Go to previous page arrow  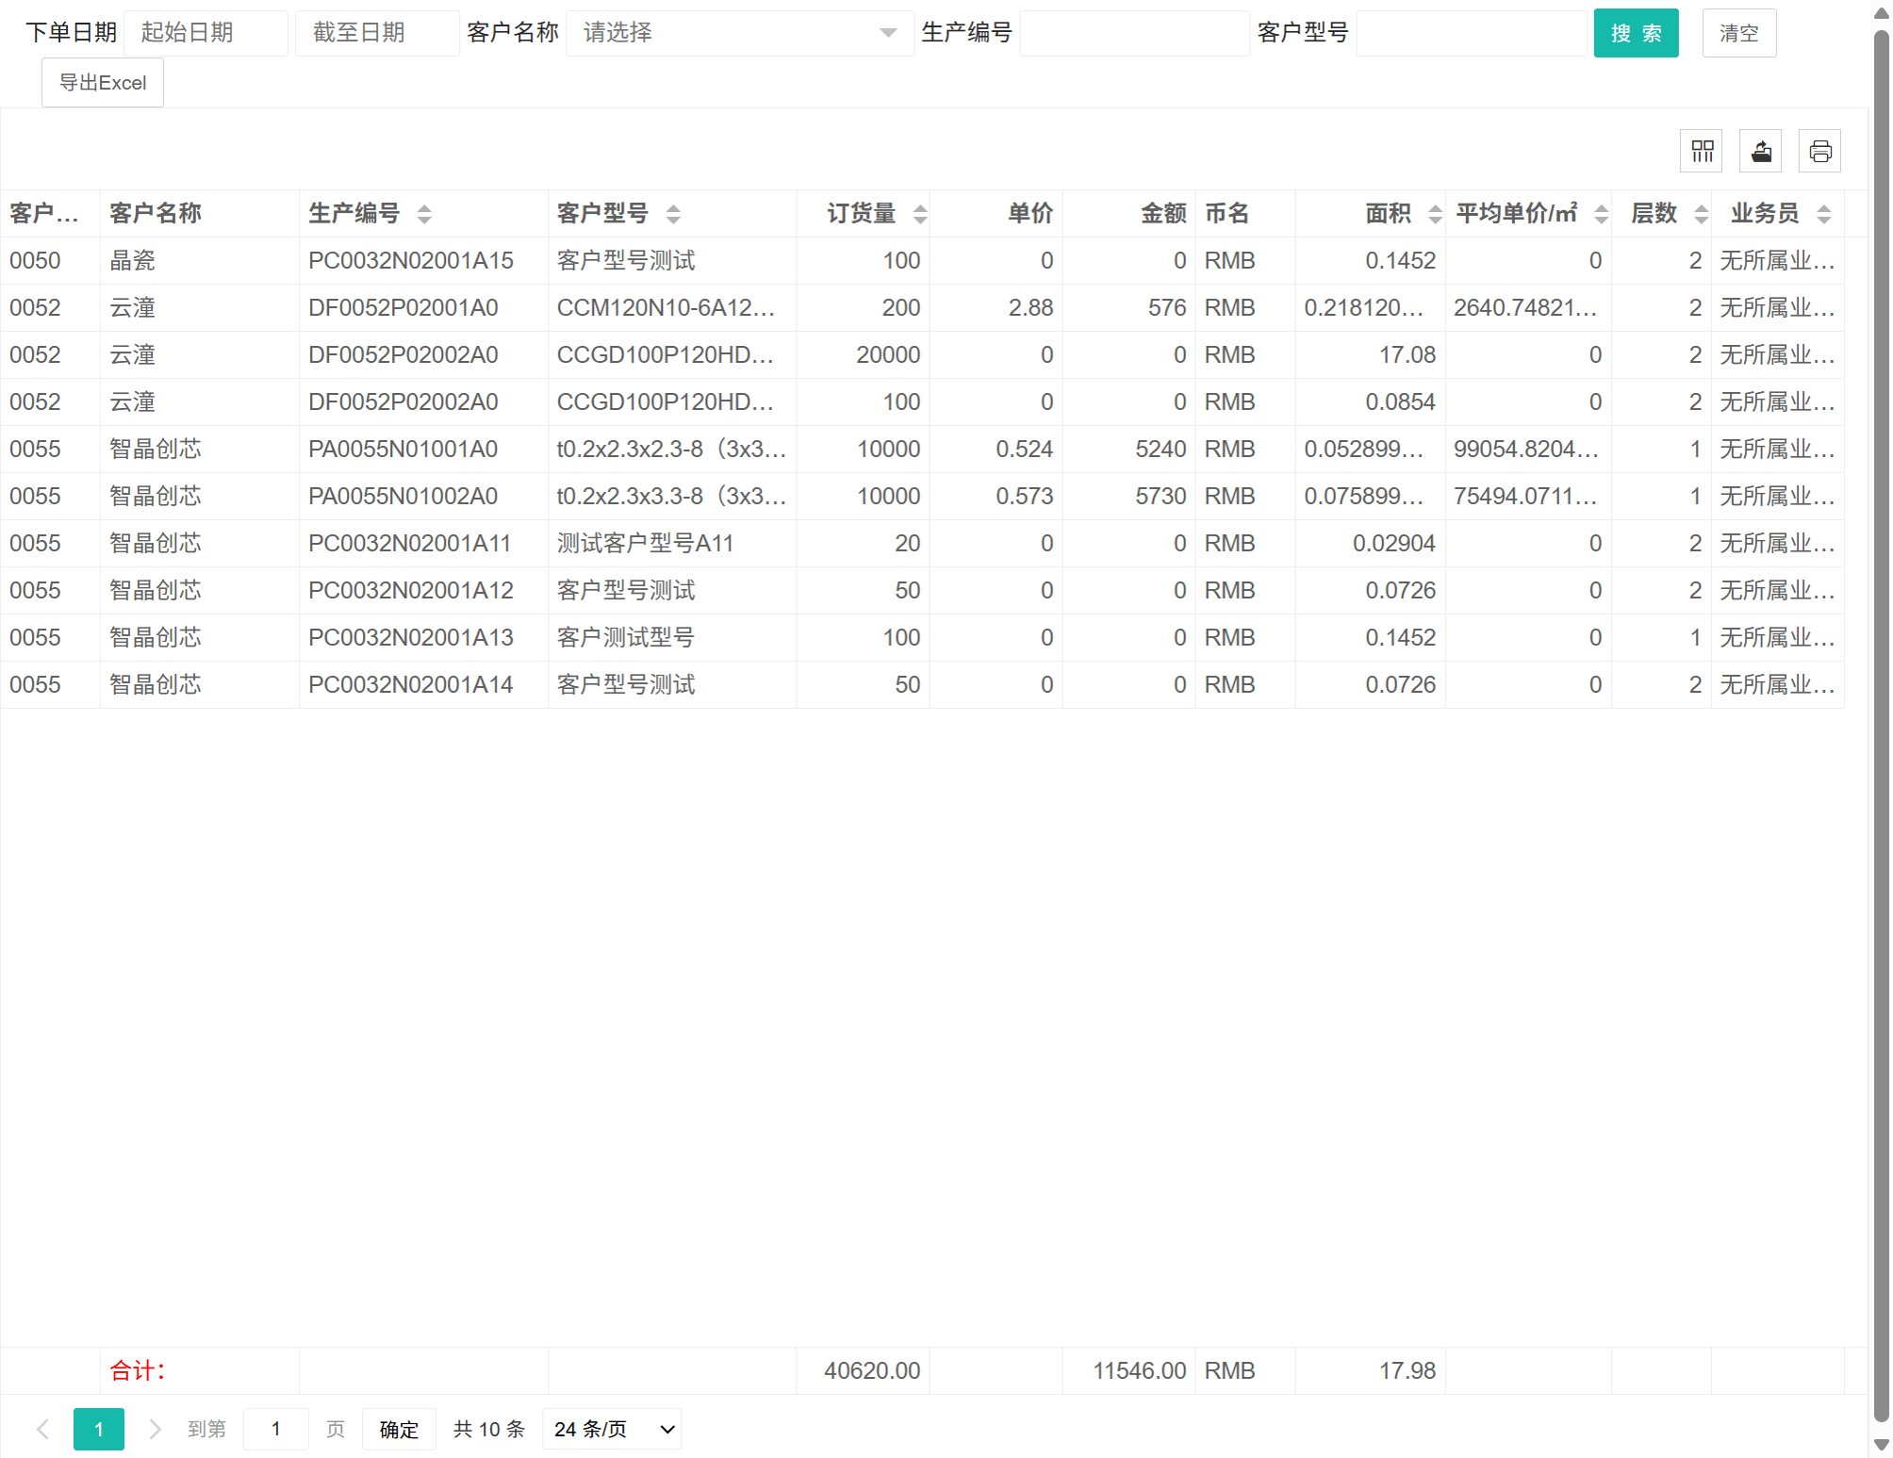pyautogui.click(x=42, y=1429)
